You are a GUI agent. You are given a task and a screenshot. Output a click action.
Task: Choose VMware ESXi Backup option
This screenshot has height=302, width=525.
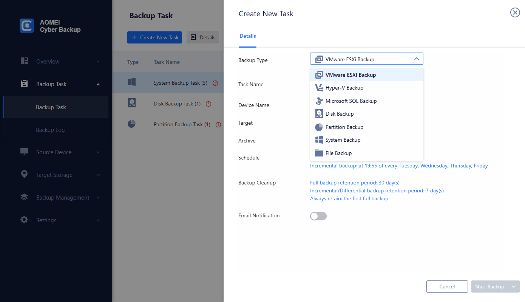tap(367, 75)
